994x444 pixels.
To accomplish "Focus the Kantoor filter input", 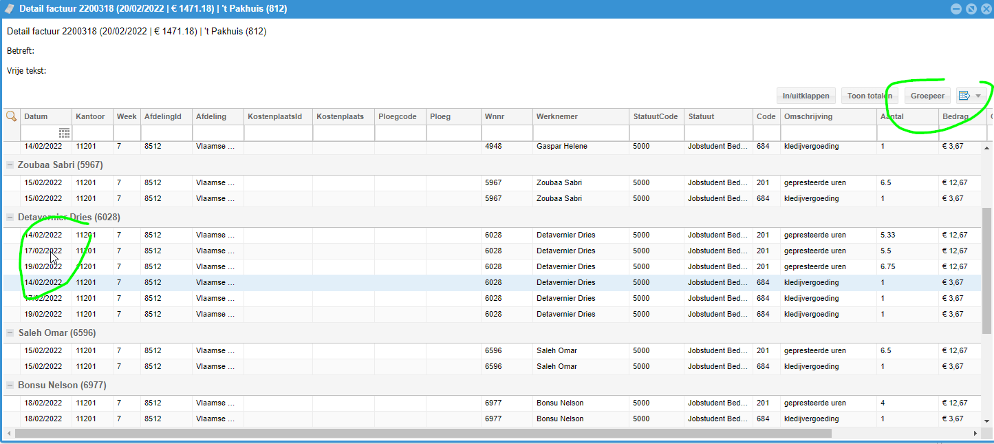I will [92, 132].
